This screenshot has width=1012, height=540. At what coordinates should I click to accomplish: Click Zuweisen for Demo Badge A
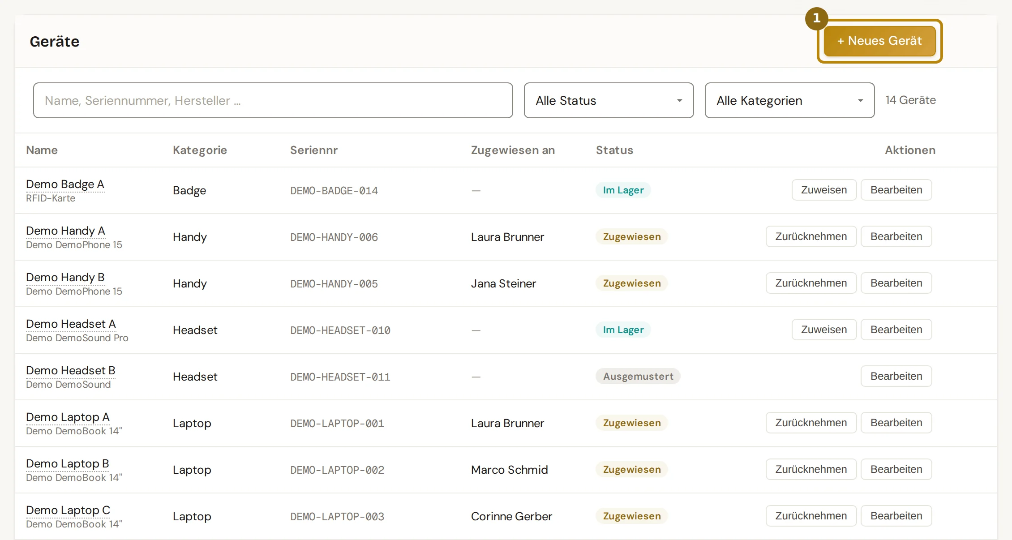tap(824, 190)
